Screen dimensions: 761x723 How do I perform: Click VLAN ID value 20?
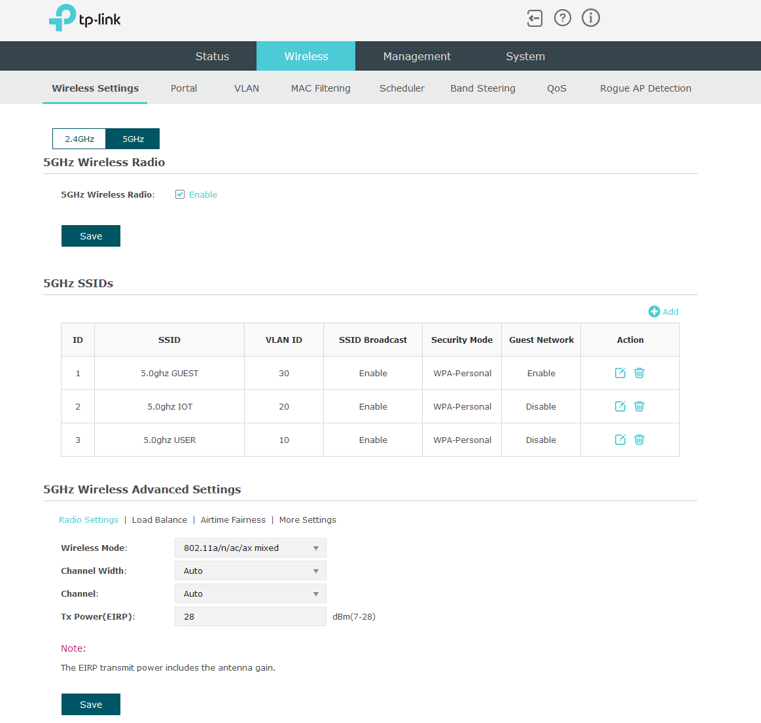coord(284,406)
